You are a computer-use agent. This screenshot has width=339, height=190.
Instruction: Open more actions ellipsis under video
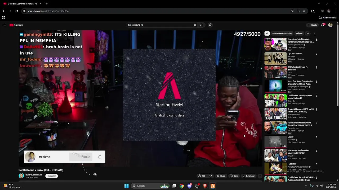click(x=260, y=176)
